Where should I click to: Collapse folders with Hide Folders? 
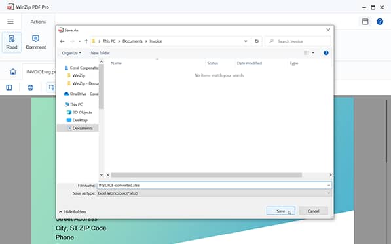click(x=73, y=212)
